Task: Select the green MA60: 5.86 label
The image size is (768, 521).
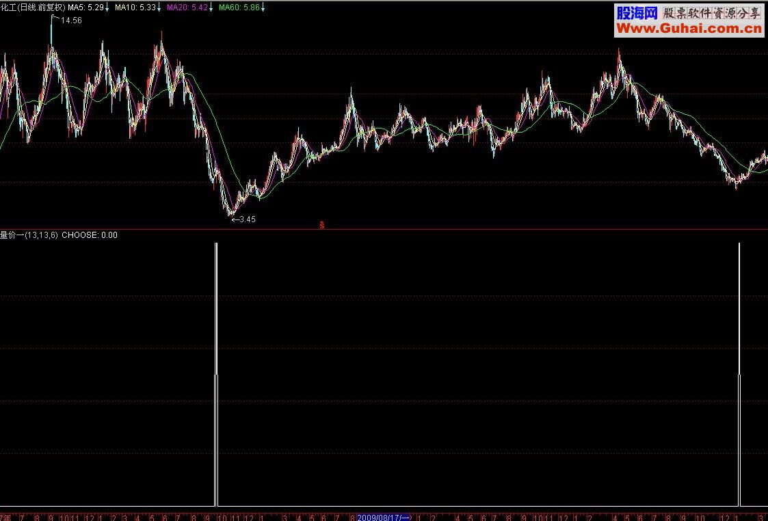Action: click(x=242, y=8)
